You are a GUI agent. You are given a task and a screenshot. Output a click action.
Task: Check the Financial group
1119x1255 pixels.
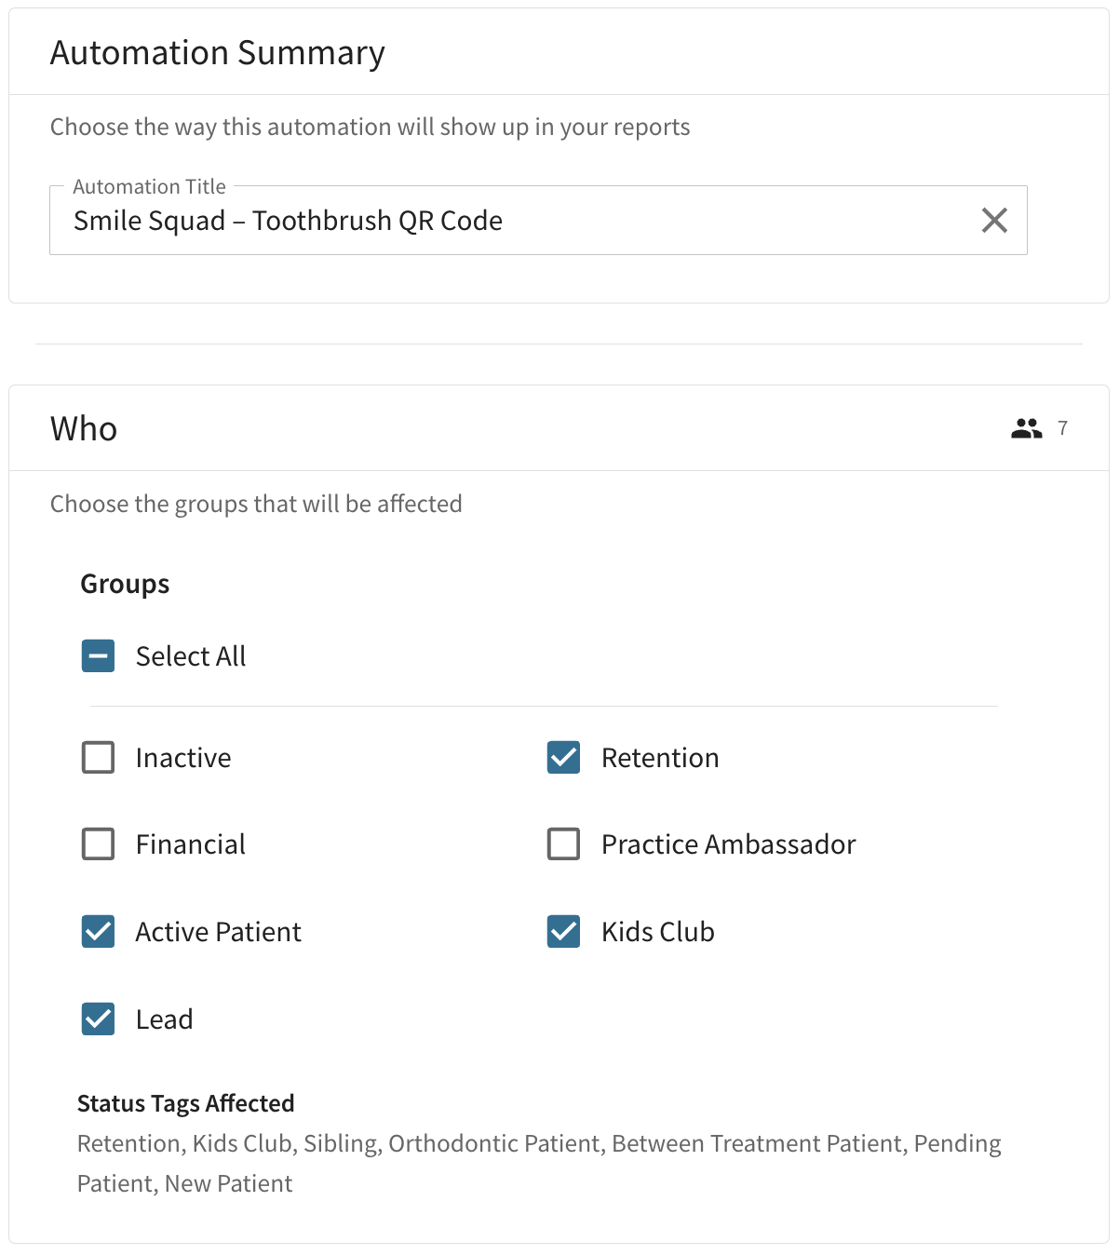(98, 844)
